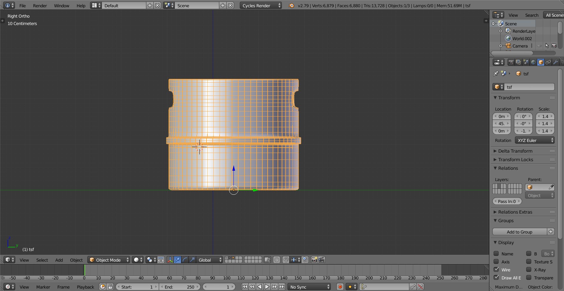Image resolution: width=564 pixels, height=291 pixels.
Task: Click the Add to Group button
Action: click(519, 232)
